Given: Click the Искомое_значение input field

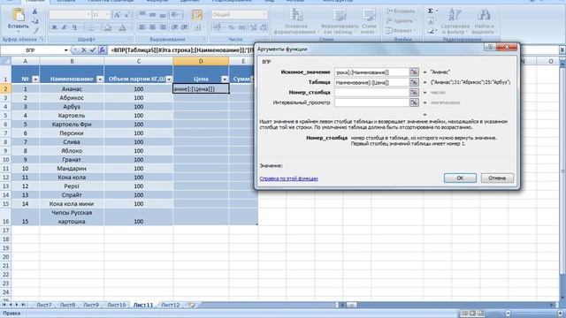Looking at the screenshot, I should tap(371, 72).
